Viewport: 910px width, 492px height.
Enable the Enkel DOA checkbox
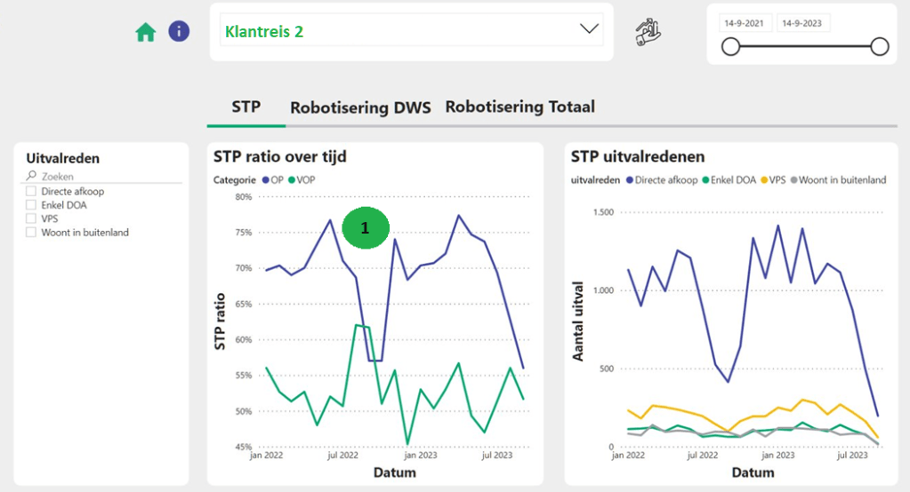(x=32, y=205)
